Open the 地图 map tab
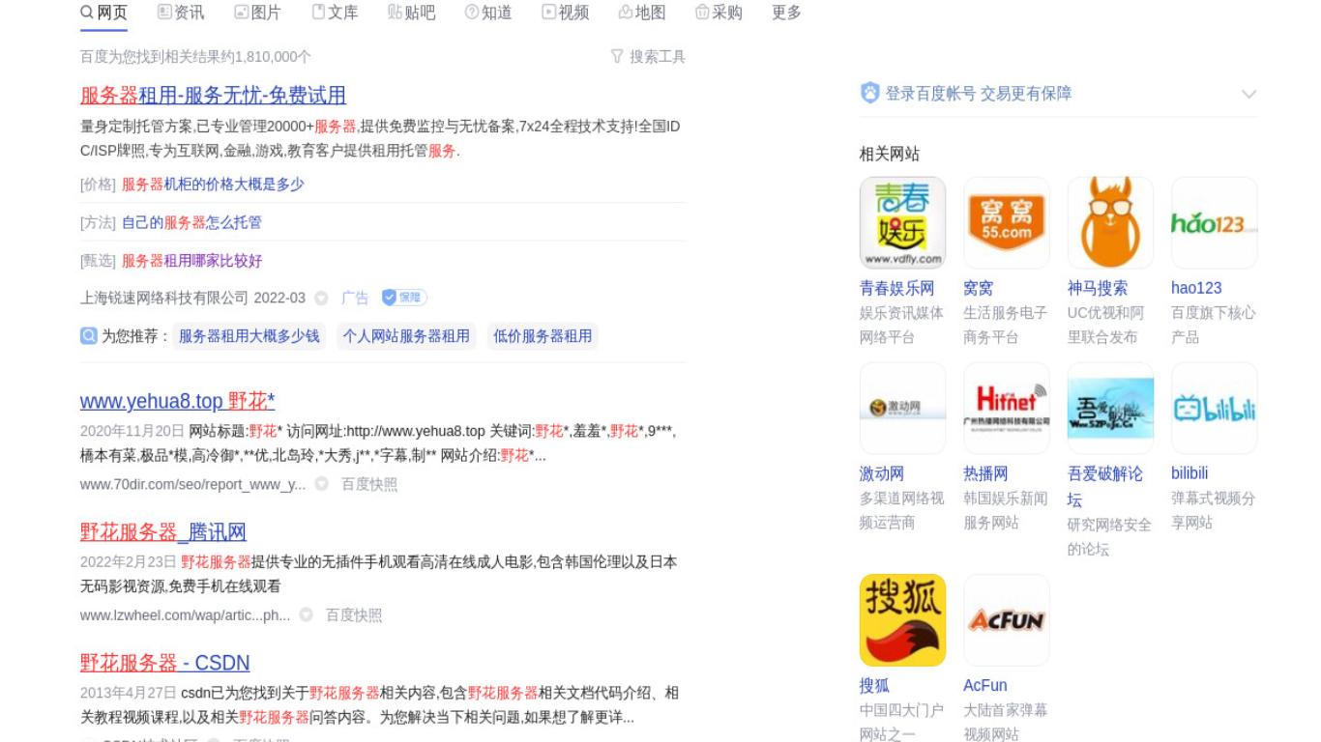 642,13
